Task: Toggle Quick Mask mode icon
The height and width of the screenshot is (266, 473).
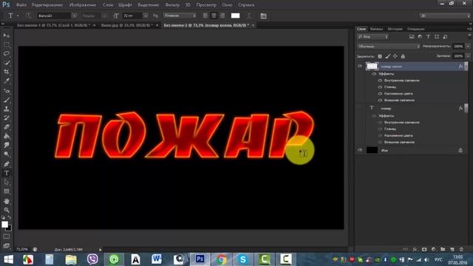Action: pyautogui.click(x=7, y=236)
